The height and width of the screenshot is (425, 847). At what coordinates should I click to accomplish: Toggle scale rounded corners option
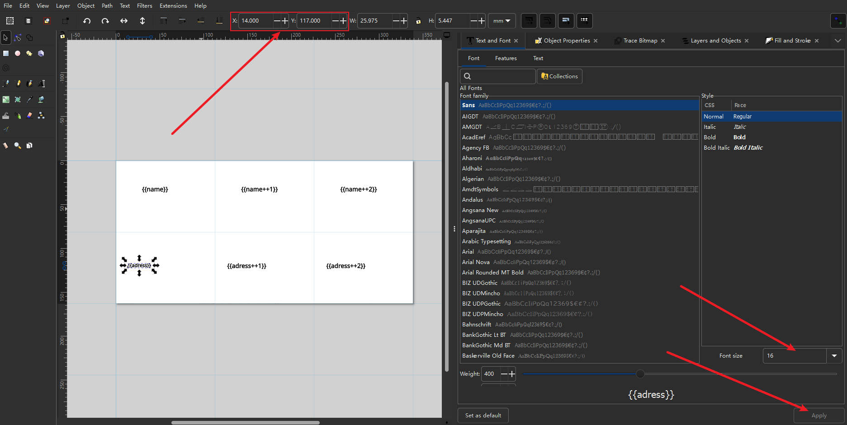[x=547, y=21]
